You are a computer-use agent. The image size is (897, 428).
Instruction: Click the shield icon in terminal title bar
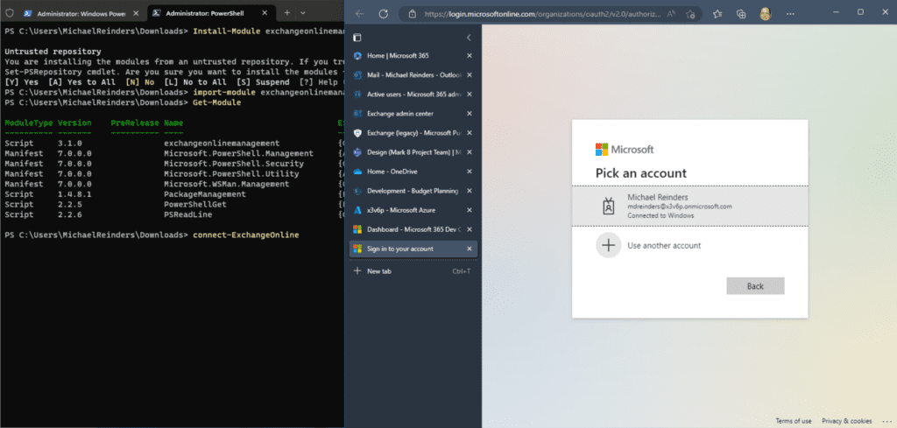coord(9,12)
